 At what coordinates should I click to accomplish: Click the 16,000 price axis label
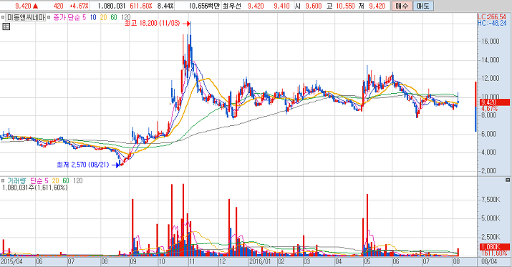(490, 41)
